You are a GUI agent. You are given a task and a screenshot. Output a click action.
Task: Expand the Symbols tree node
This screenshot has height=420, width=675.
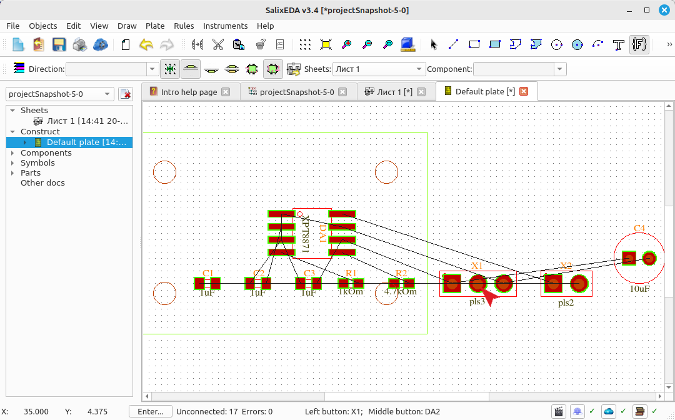click(x=12, y=163)
